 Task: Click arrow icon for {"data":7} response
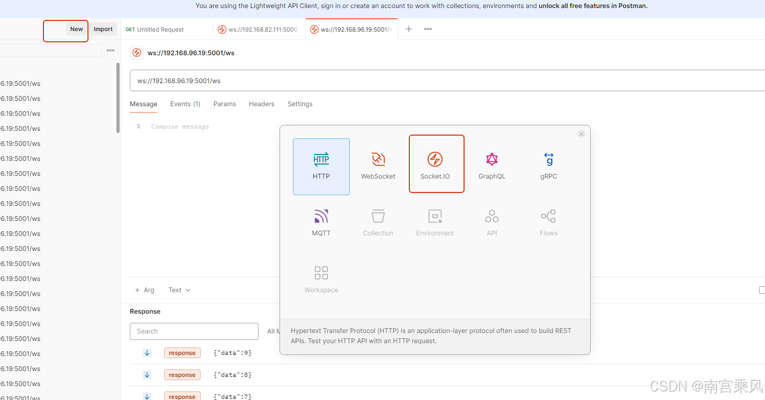[147, 396]
